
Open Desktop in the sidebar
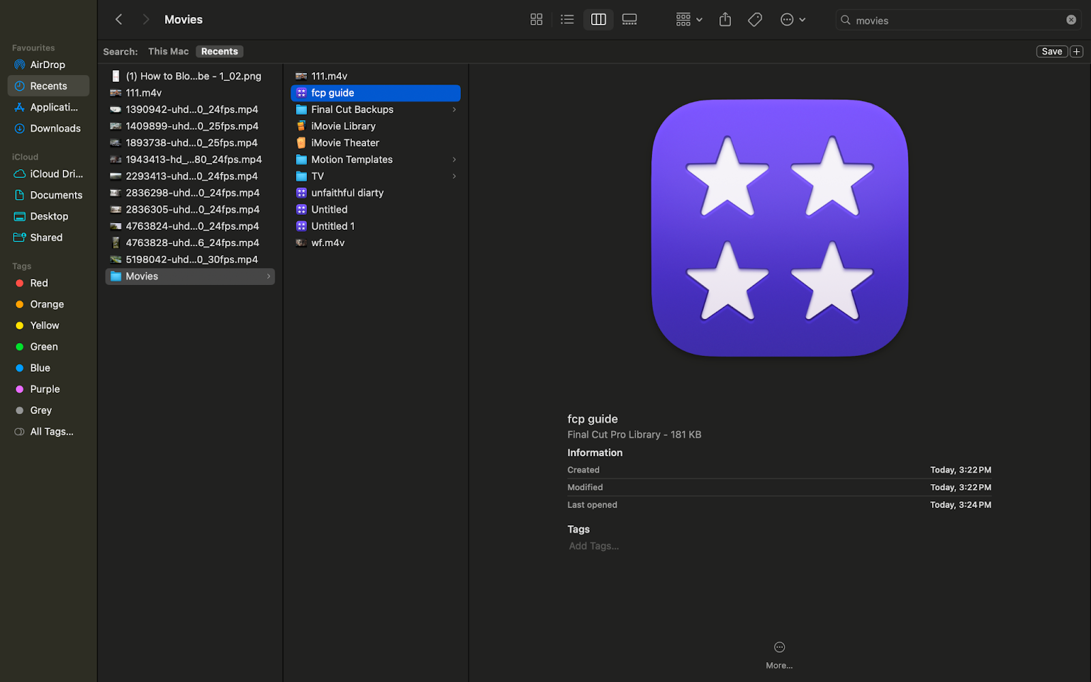(x=48, y=216)
